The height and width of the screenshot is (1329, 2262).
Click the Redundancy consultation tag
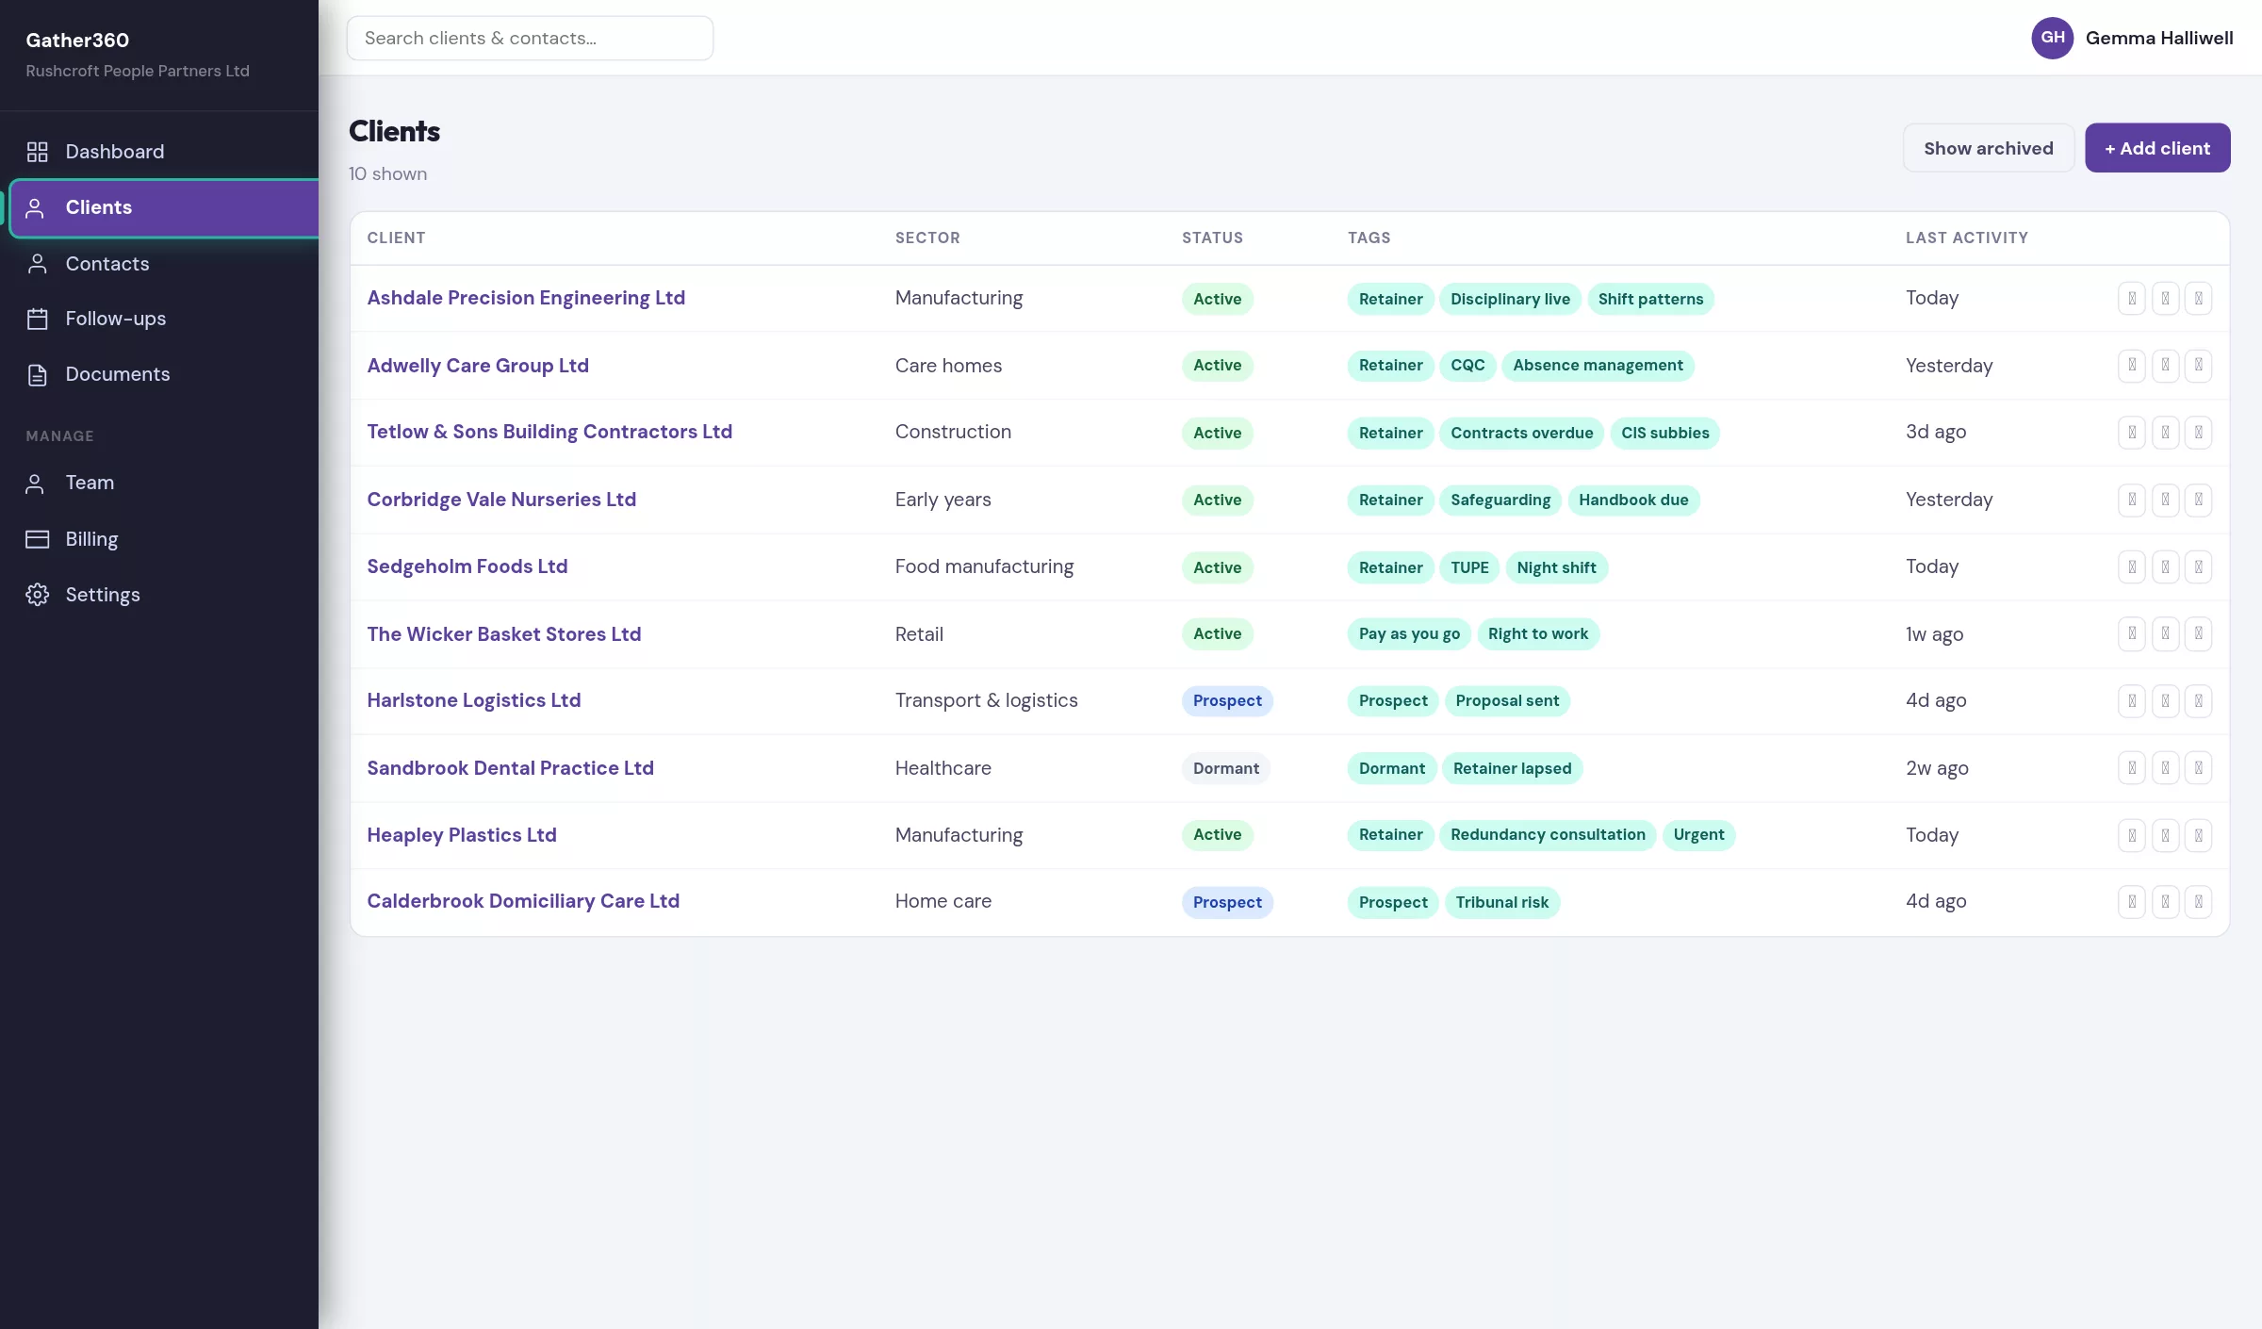(x=1548, y=835)
